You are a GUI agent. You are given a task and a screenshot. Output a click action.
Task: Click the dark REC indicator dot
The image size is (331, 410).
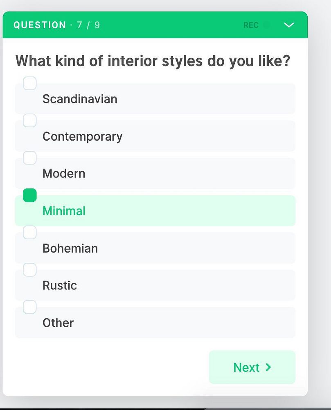(267, 25)
